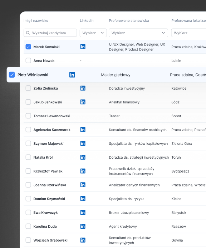Open Wojciech Grabowski's LinkedIn icon
This screenshot has height=248, width=206.
click(x=83, y=240)
